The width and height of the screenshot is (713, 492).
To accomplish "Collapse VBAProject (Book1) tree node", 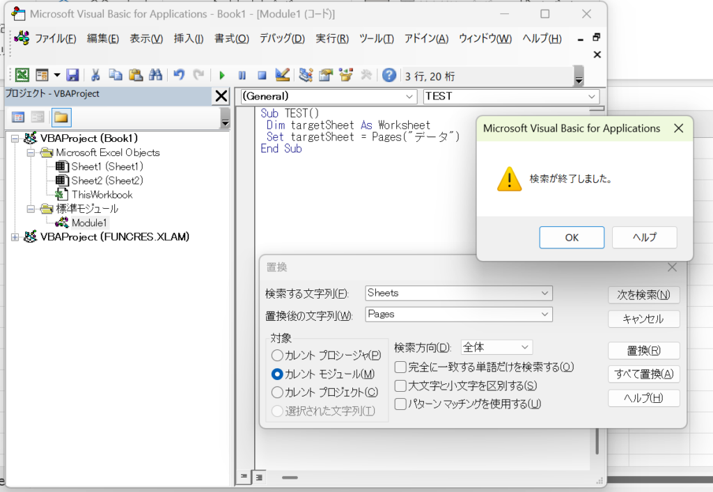I will point(15,138).
